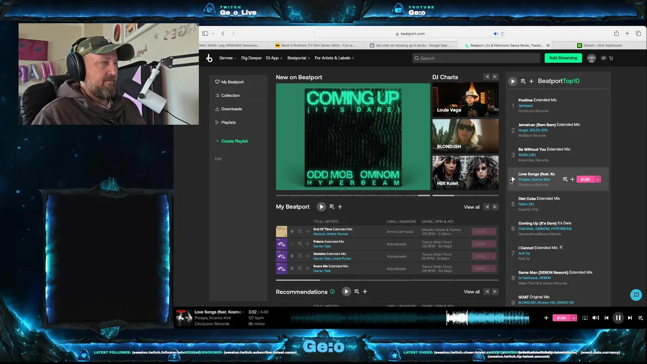The image size is (647, 364).
Task: Open the Dig Deeper menu
Action: click(x=251, y=58)
